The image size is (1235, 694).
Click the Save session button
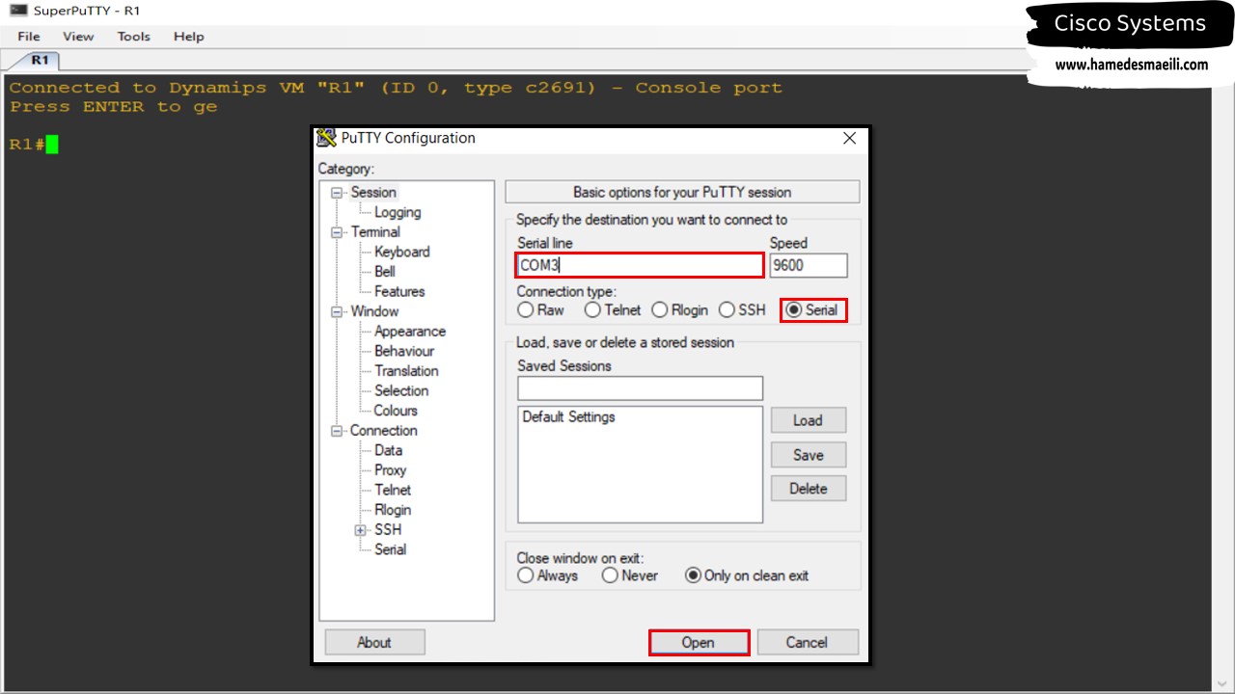point(809,455)
